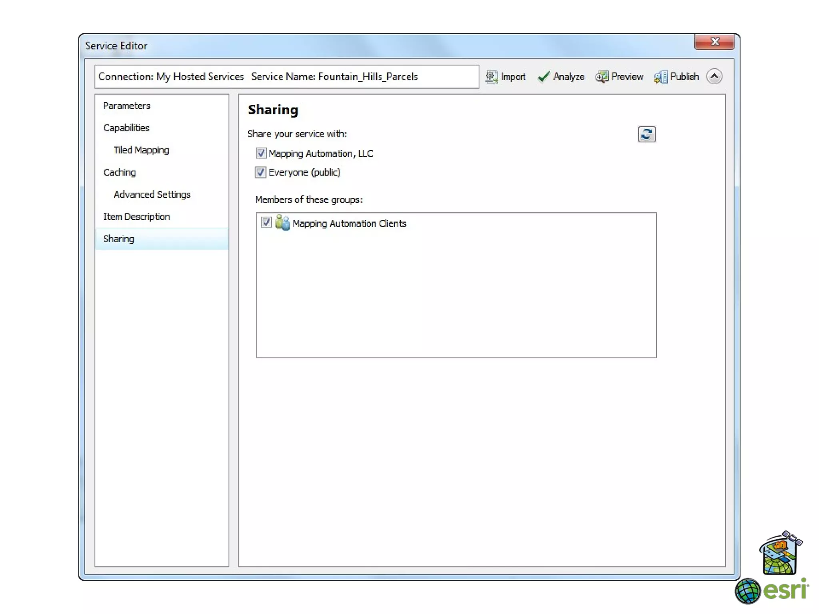The width and height of the screenshot is (819, 614).
Task: Select Capabilities in the left pane
Action: [126, 128]
